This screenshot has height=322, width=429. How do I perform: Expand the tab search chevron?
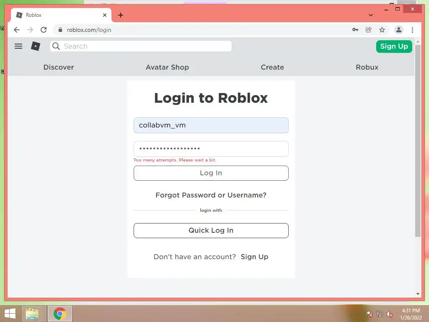pyautogui.click(x=371, y=15)
